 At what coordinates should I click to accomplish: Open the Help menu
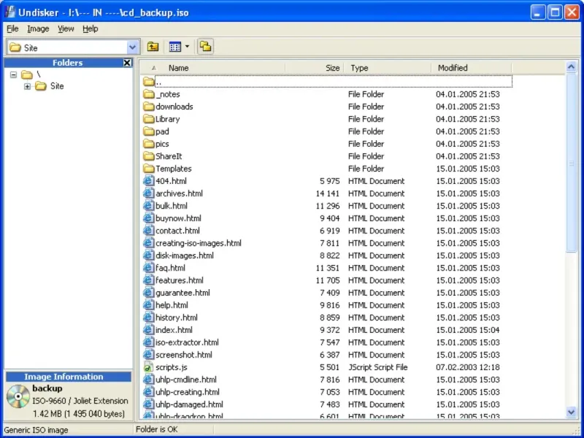click(x=90, y=28)
